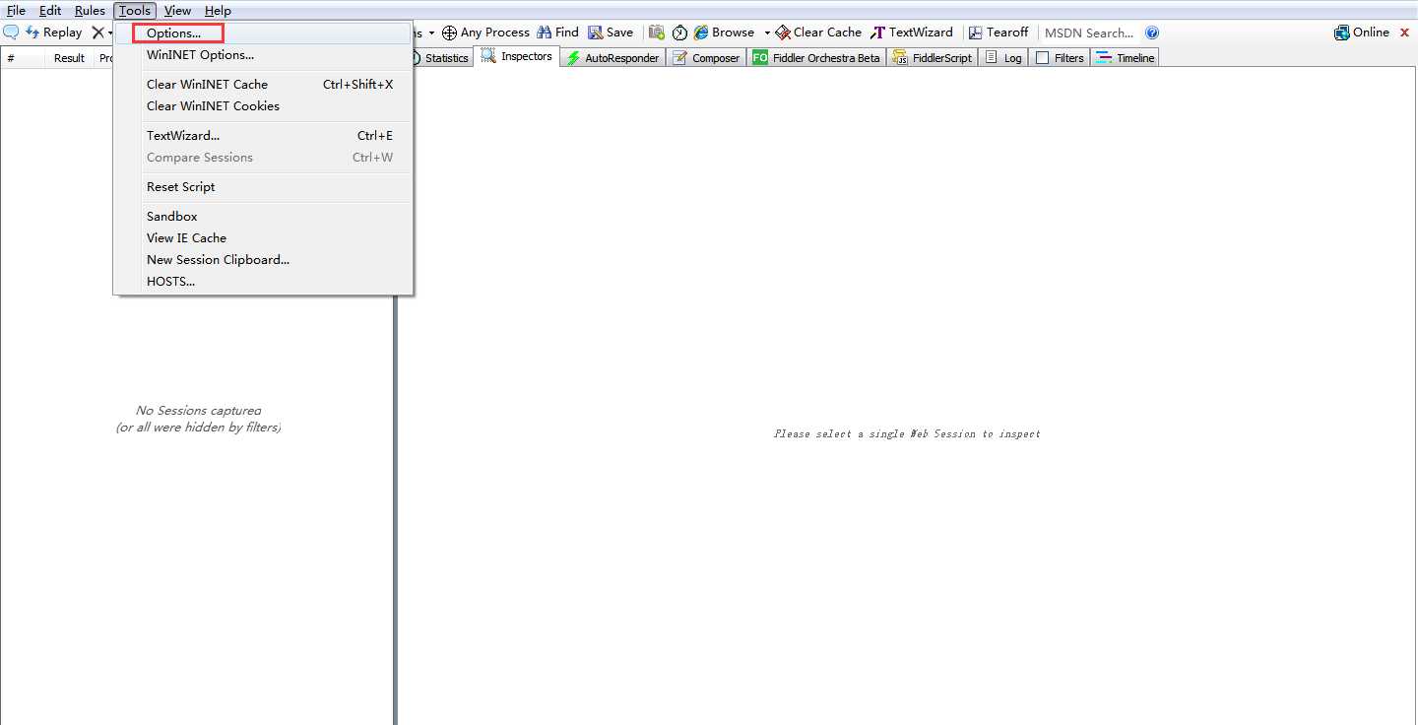Screen dimensions: 1418x725
Task: Click the camera screenshot icon in toolbar
Action: coord(656,33)
